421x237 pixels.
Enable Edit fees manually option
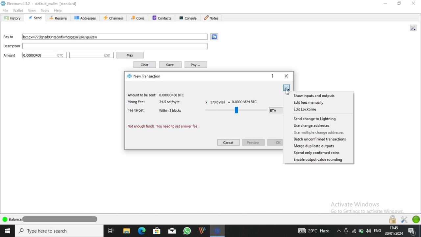click(x=318, y=102)
